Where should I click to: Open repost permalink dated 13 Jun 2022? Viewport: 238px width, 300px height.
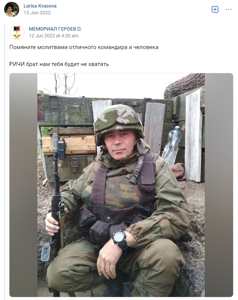click(37, 12)
